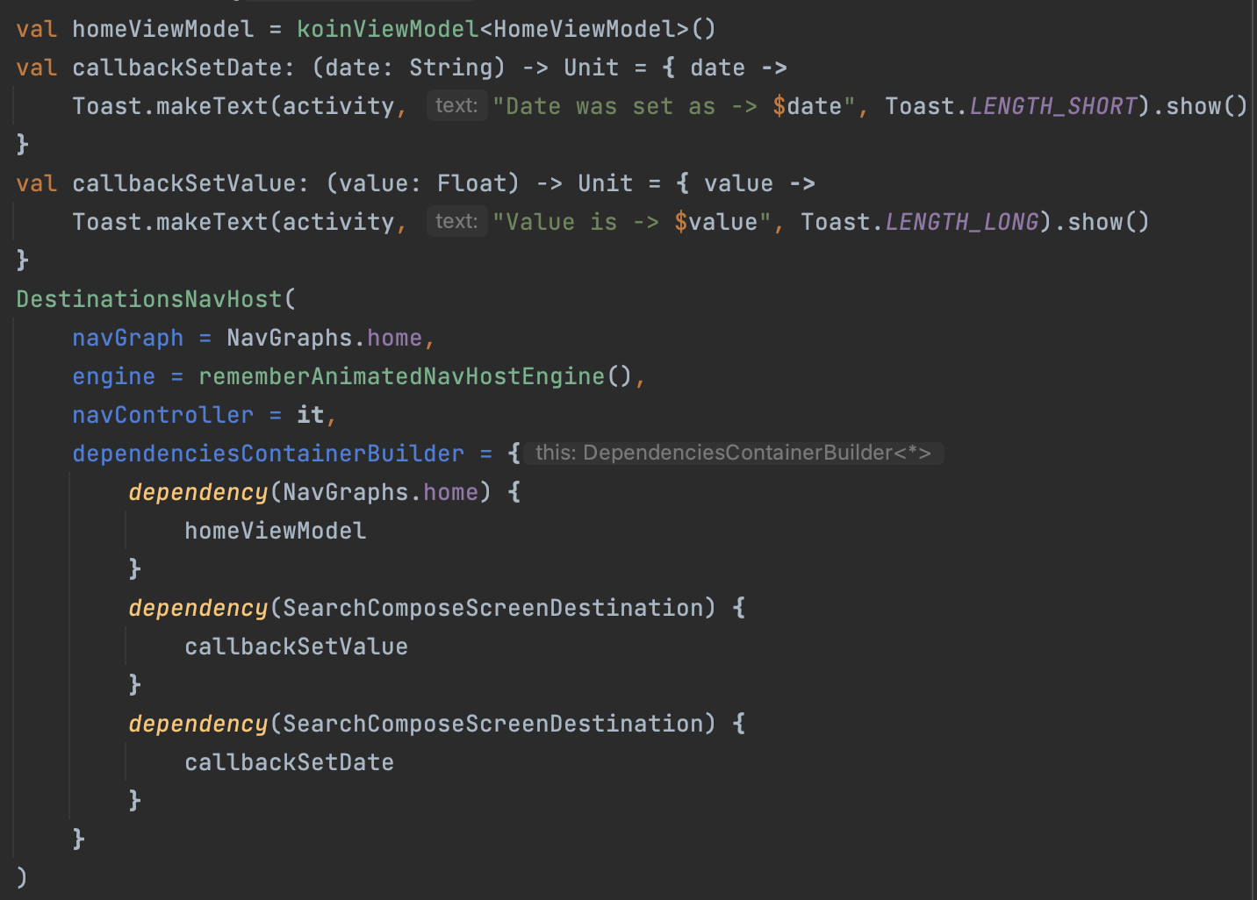Select the navGraph named argument
1257x900 pixels.
(x=127, y=337)
